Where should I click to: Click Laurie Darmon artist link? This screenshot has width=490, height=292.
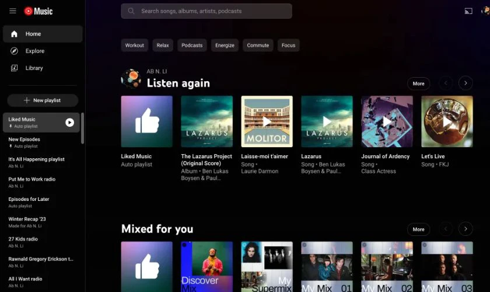260,171
